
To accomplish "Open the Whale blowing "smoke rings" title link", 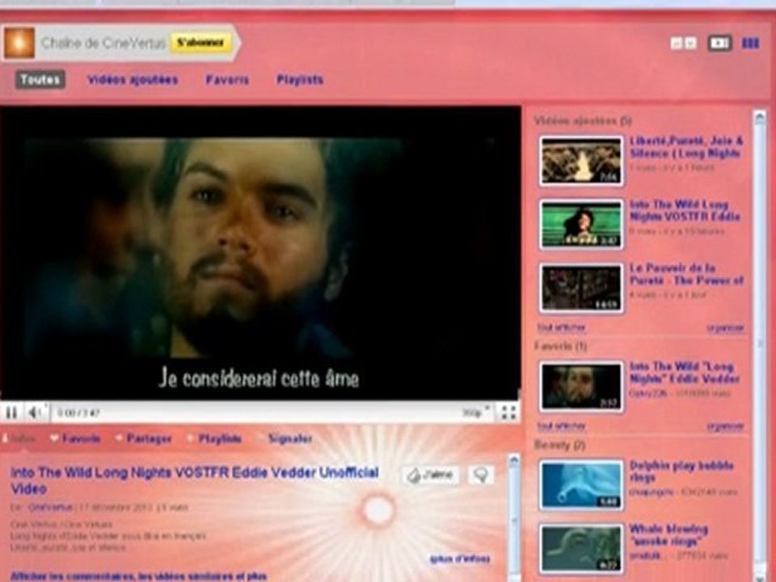I will [668, 534].
